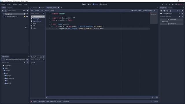Jump to the _input method
Viewport: 185px width, 104px height.
33,63
